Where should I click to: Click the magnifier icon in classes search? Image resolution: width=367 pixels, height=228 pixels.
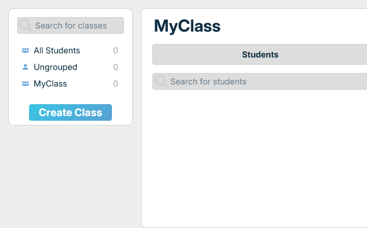[26, 25]
